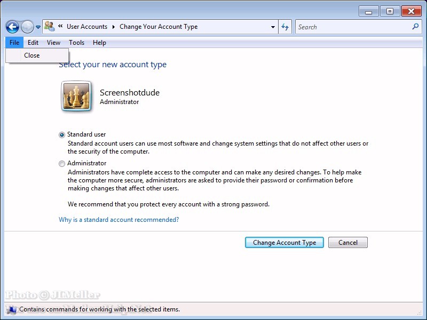Open the View menu

(53, 43)
